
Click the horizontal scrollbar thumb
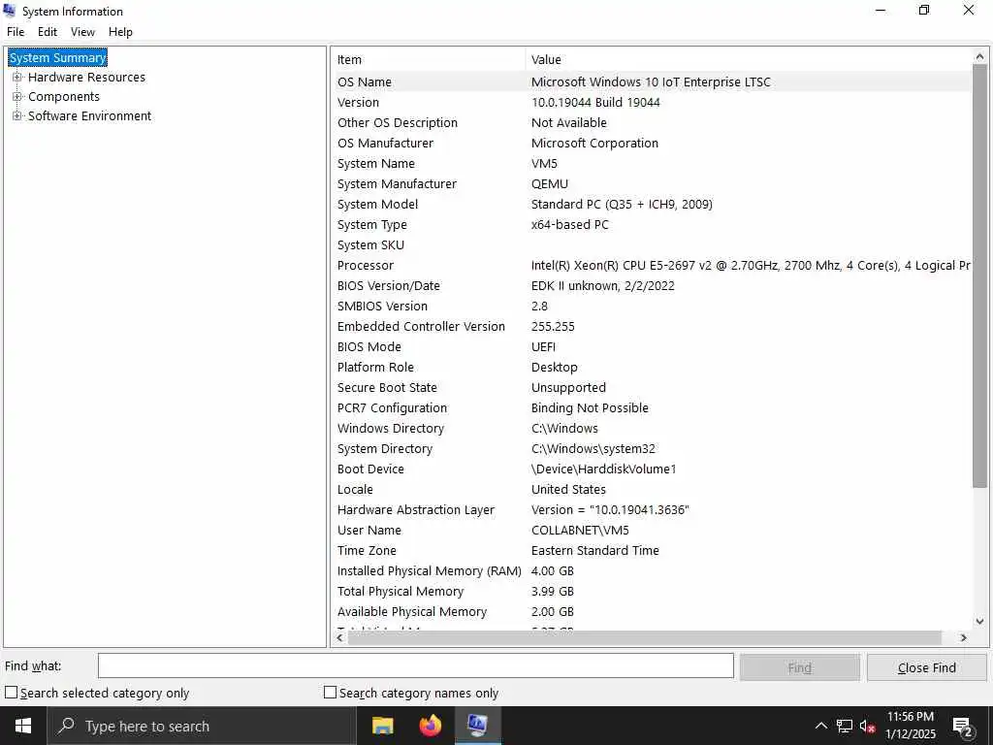(644, 637)
